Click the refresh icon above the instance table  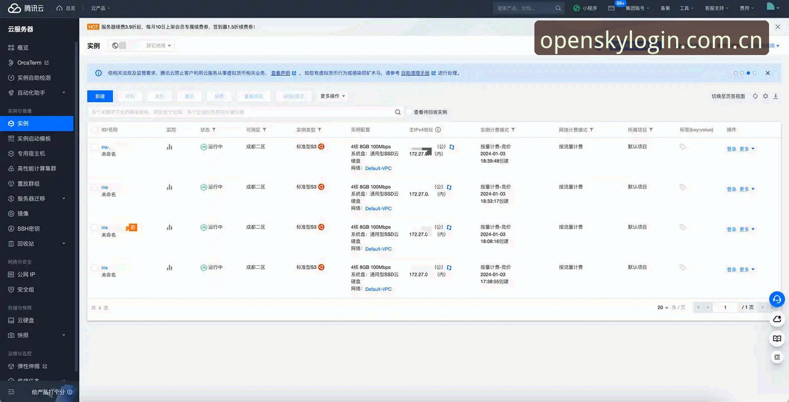point(755,96)
